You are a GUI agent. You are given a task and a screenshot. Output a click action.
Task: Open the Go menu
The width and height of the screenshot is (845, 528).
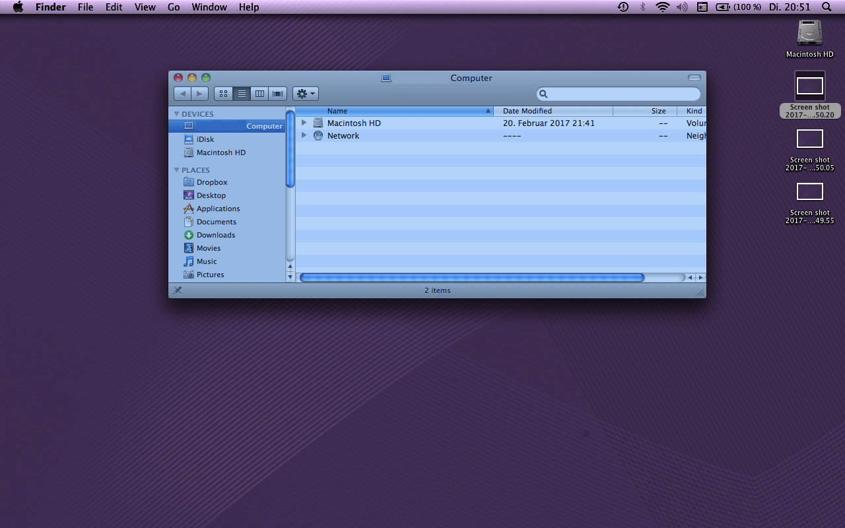174,7
